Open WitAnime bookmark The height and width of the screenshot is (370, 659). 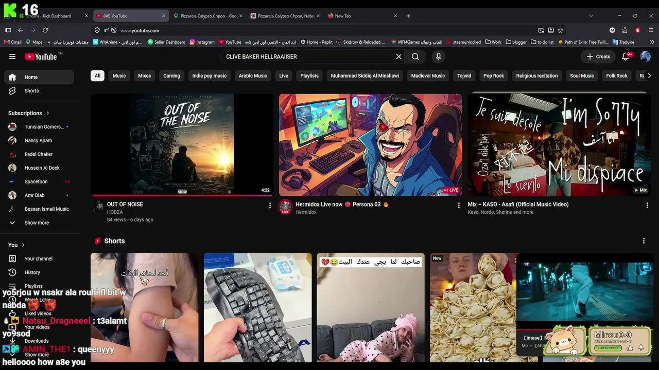[x=117, y=42]
